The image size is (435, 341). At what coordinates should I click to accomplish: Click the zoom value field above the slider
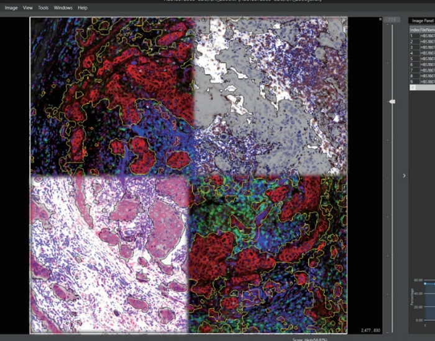(392, 20)
